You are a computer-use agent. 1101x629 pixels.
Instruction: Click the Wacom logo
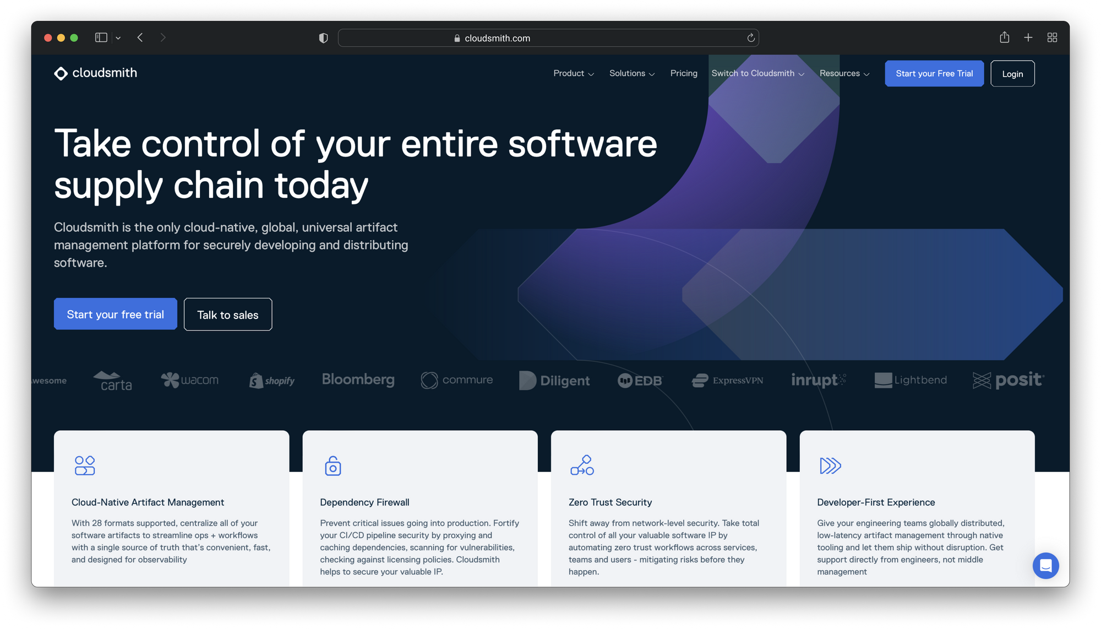pos(189,380)
